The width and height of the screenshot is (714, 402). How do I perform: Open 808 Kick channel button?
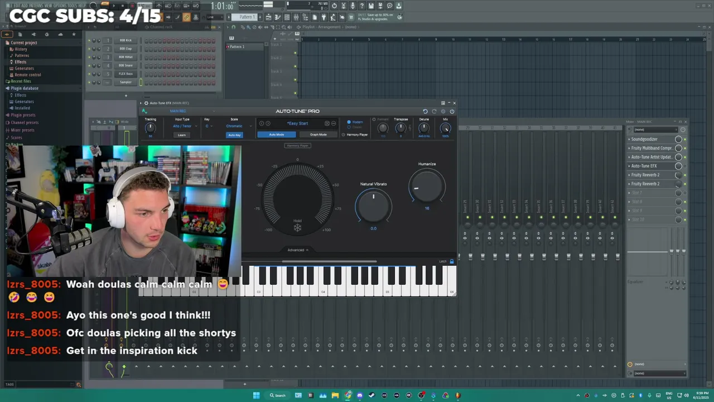tap(126, 40)
